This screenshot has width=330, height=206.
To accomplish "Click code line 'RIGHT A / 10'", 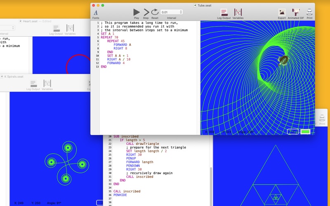I will pyautogui.click(x=119, y=59).
